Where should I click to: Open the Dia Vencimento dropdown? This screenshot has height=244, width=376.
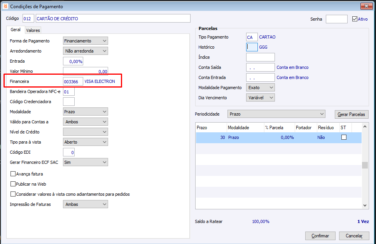tap(261, 98)
